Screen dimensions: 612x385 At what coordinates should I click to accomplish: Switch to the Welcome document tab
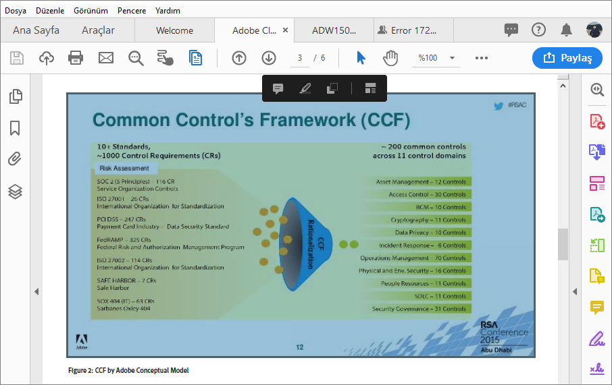tap(174, 30)
